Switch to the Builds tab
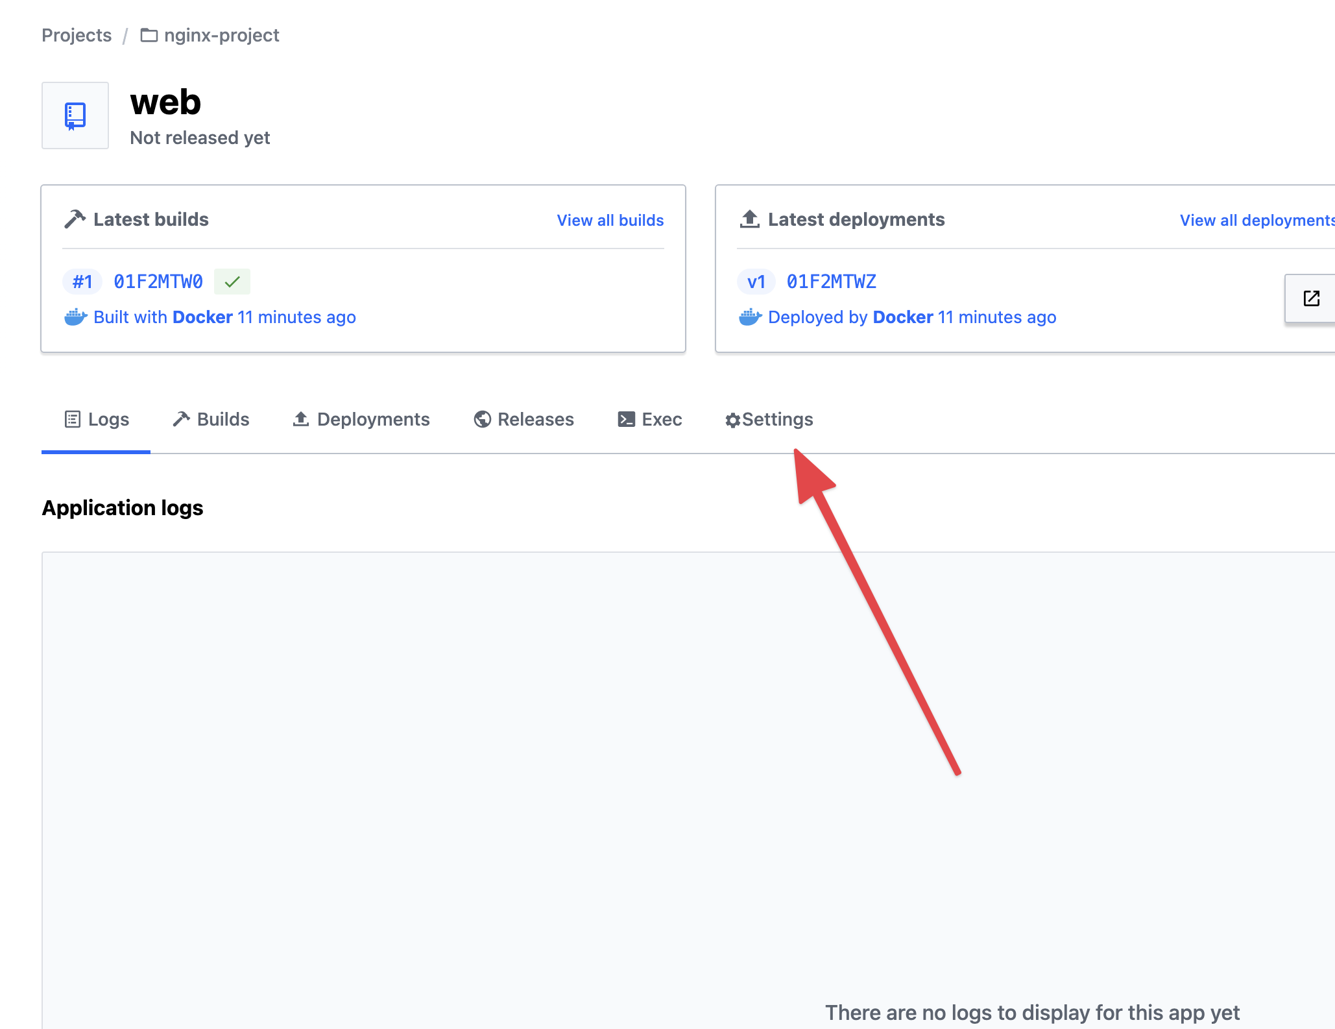The image size is (1335, 1029). point(222,419)
